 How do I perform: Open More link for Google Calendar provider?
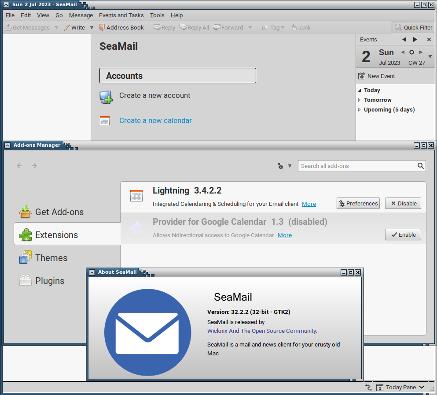[285, 235]
